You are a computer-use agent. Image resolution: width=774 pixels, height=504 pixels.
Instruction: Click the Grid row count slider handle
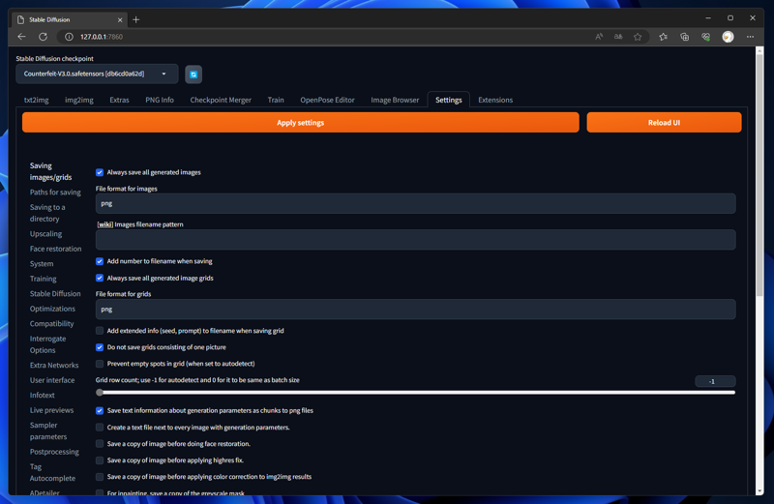point(100,393)
